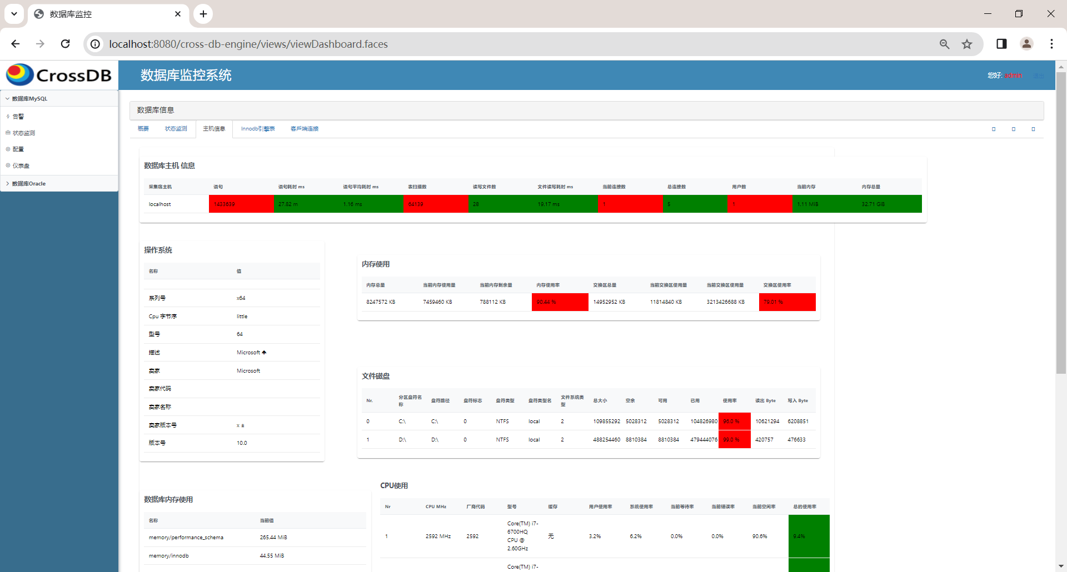View site information for localhost
Image resolution: width=1067 pixels, height=572 pixels.
click(x=96, y=44)
